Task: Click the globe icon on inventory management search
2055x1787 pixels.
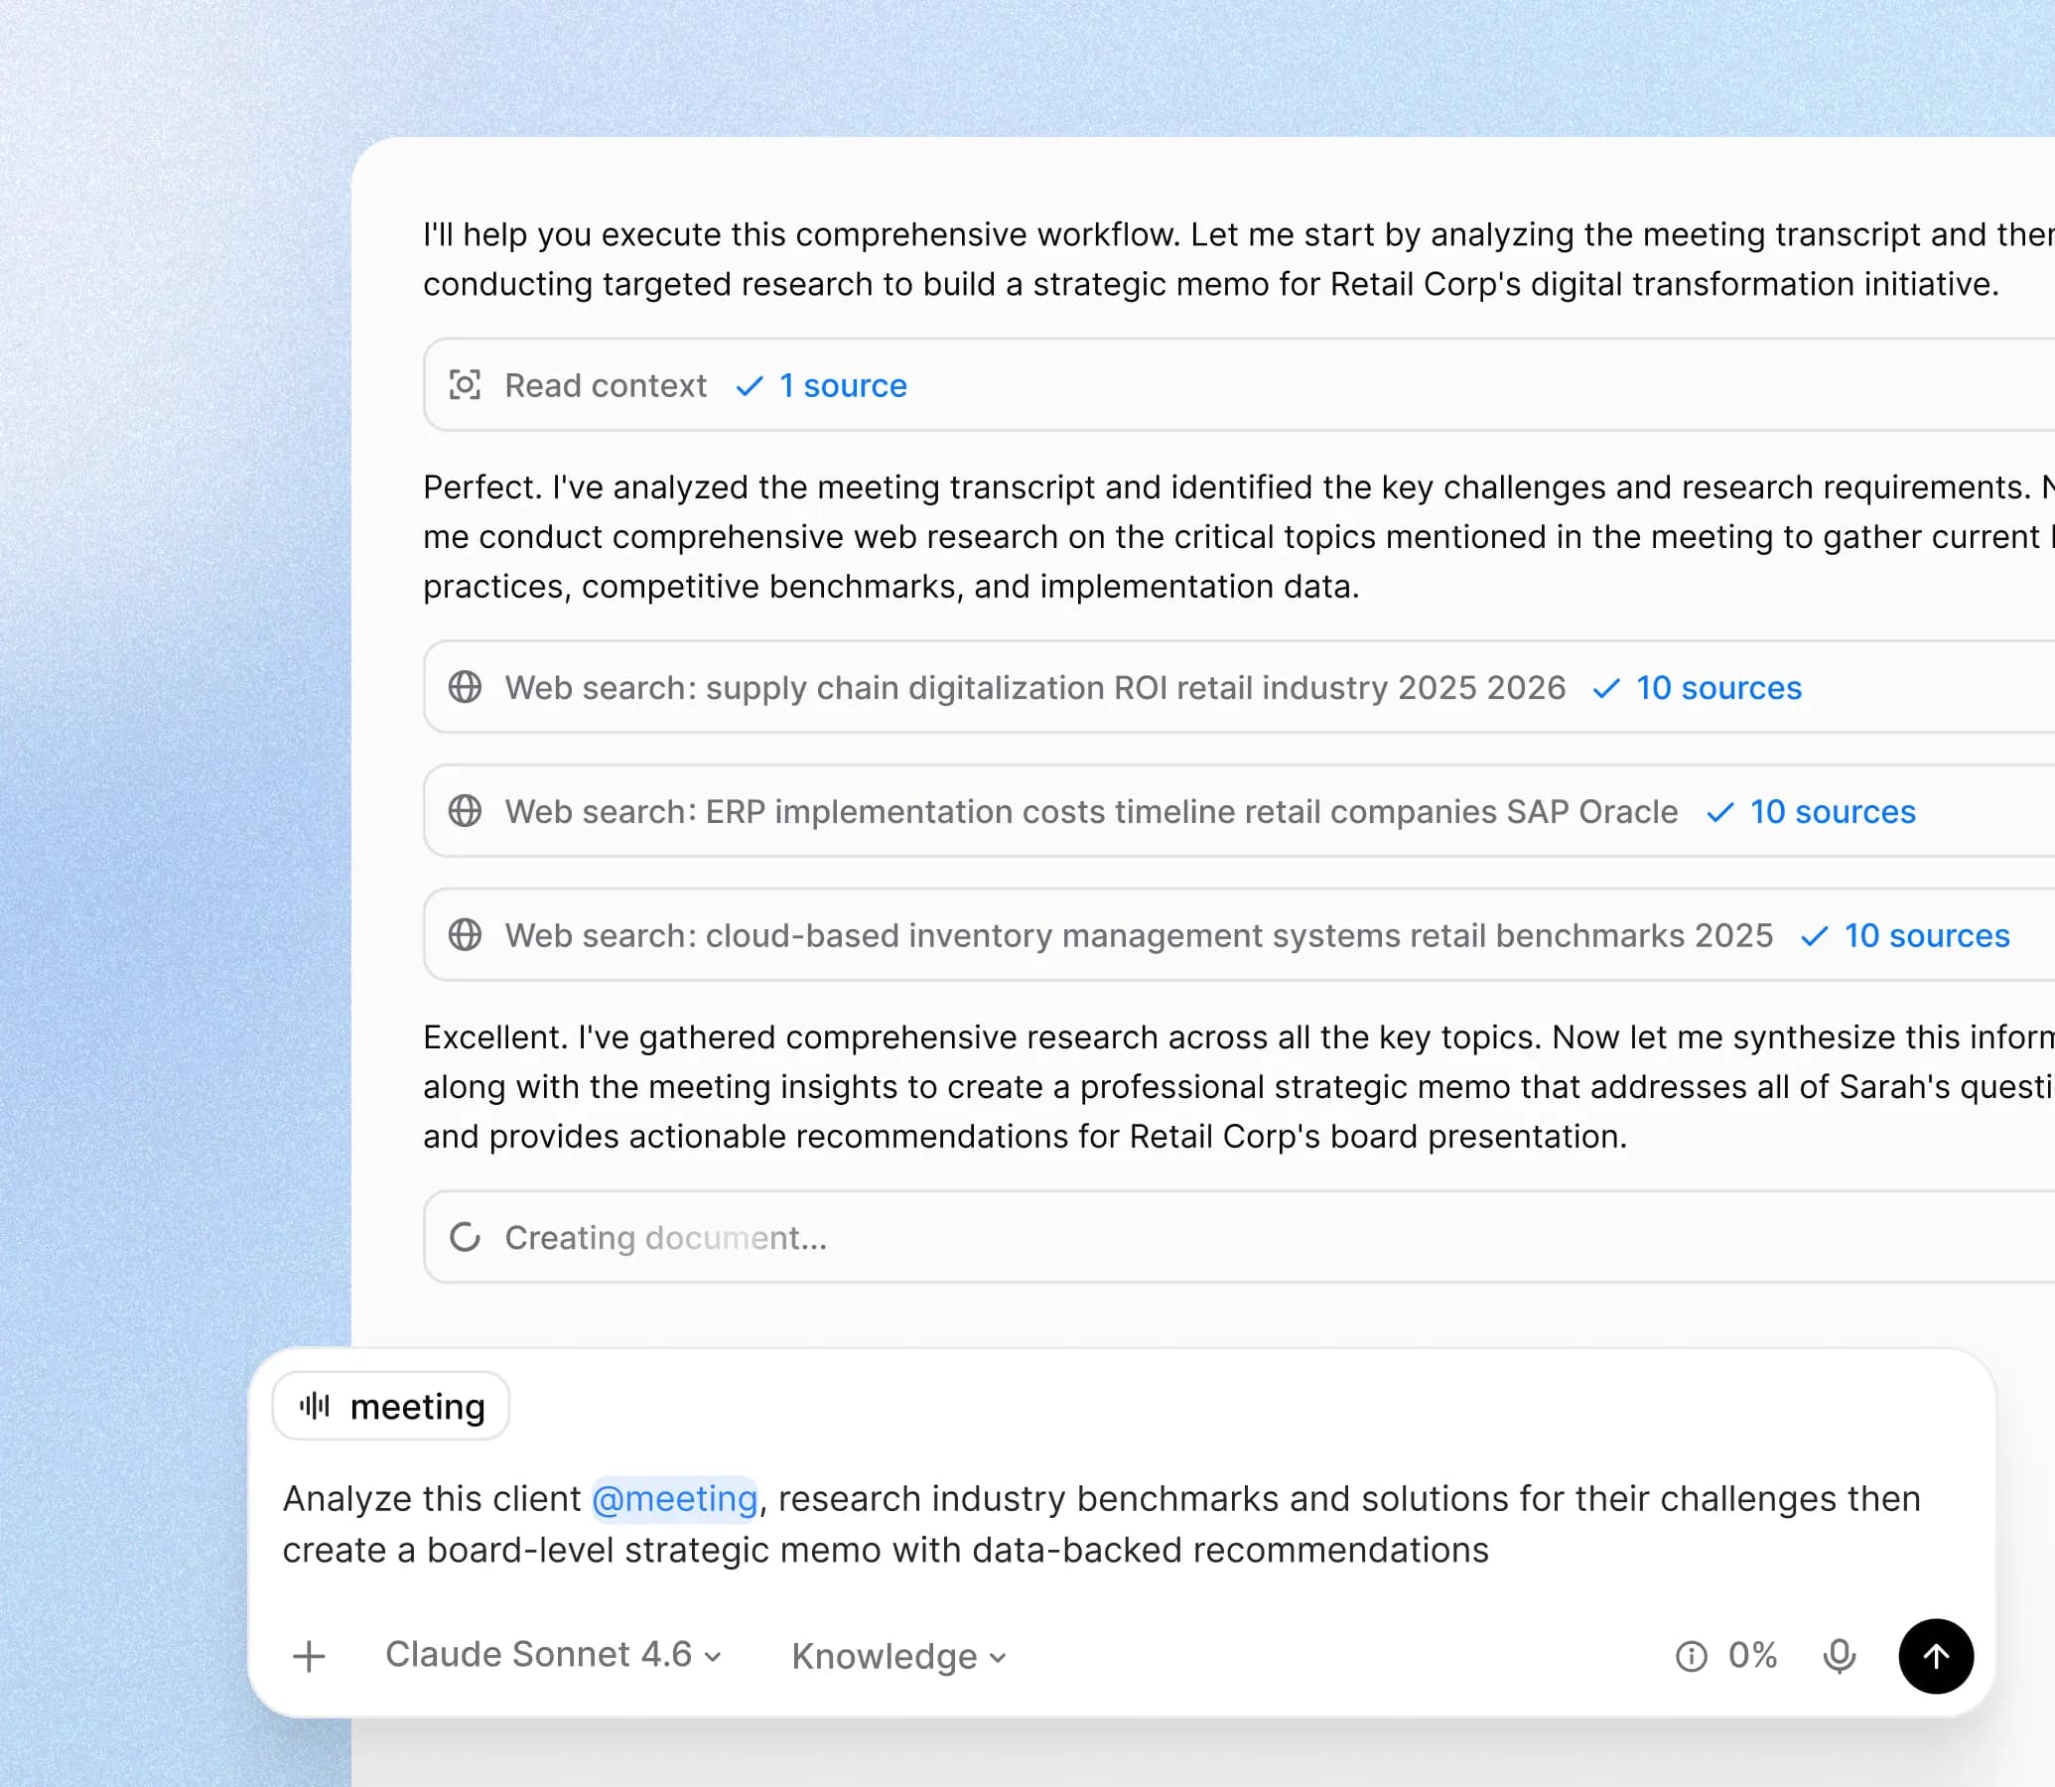Action: 465,935
